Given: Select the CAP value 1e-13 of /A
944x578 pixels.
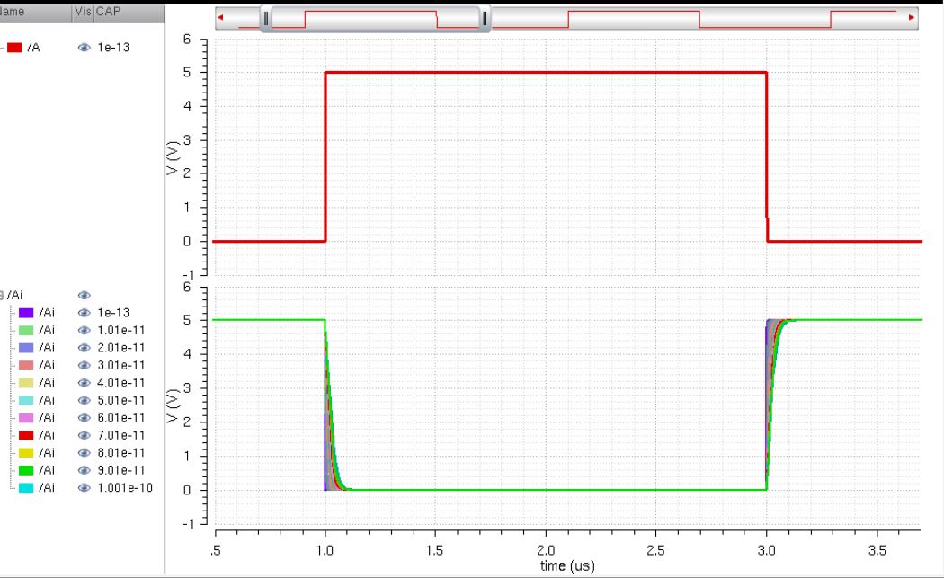Looking at the screenshot, I should pyautogui.click(x=113, y=48).
